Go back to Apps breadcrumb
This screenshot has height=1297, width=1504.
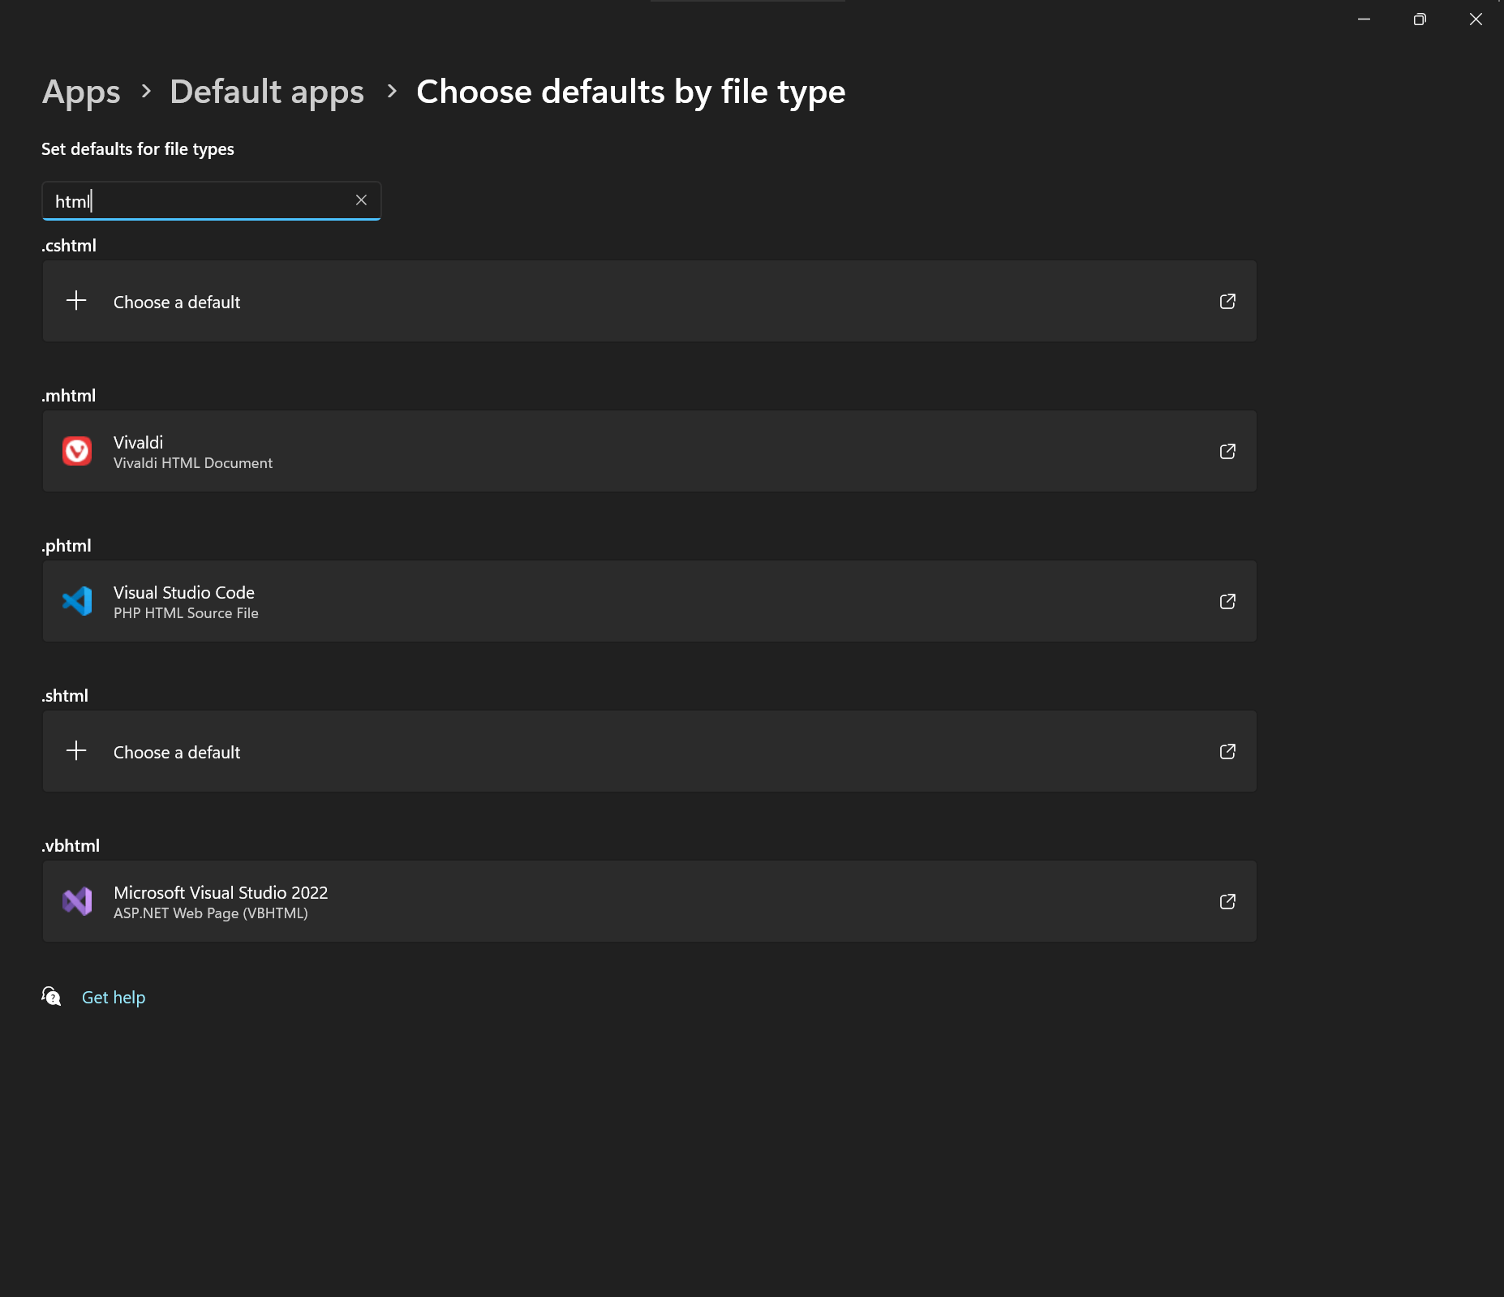pos(81,92)
